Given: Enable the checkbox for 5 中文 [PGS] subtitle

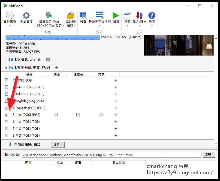Looking at the screenshot, I should click(x=6, y=115).
